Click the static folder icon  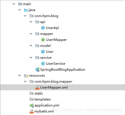[31, 93]
